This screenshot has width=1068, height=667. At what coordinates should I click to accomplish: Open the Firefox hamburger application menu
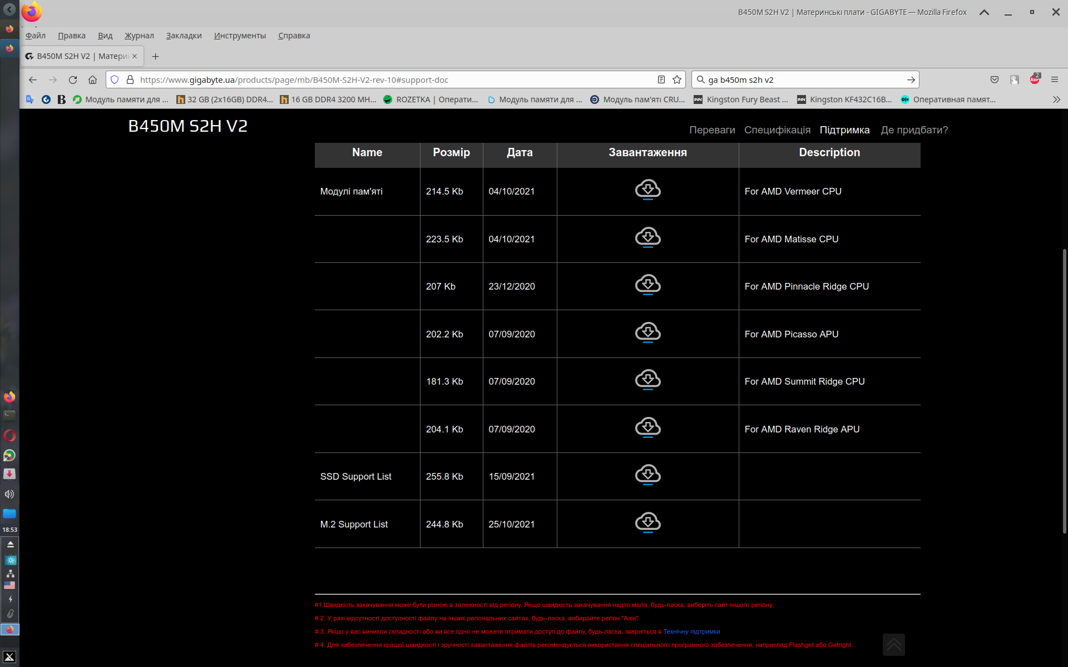click(1055, 80)
